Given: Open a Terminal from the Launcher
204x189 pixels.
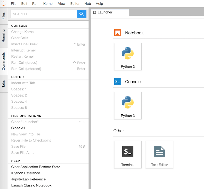Looking at the screenshot, I should pyautogui.click(x=128, y=155).
